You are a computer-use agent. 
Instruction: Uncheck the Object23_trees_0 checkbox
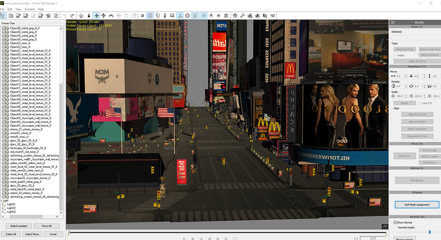click(x=4, y=43)
